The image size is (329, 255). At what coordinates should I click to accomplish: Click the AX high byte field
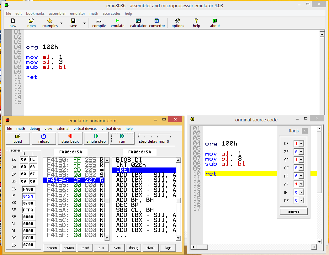(x=24, y=159)
